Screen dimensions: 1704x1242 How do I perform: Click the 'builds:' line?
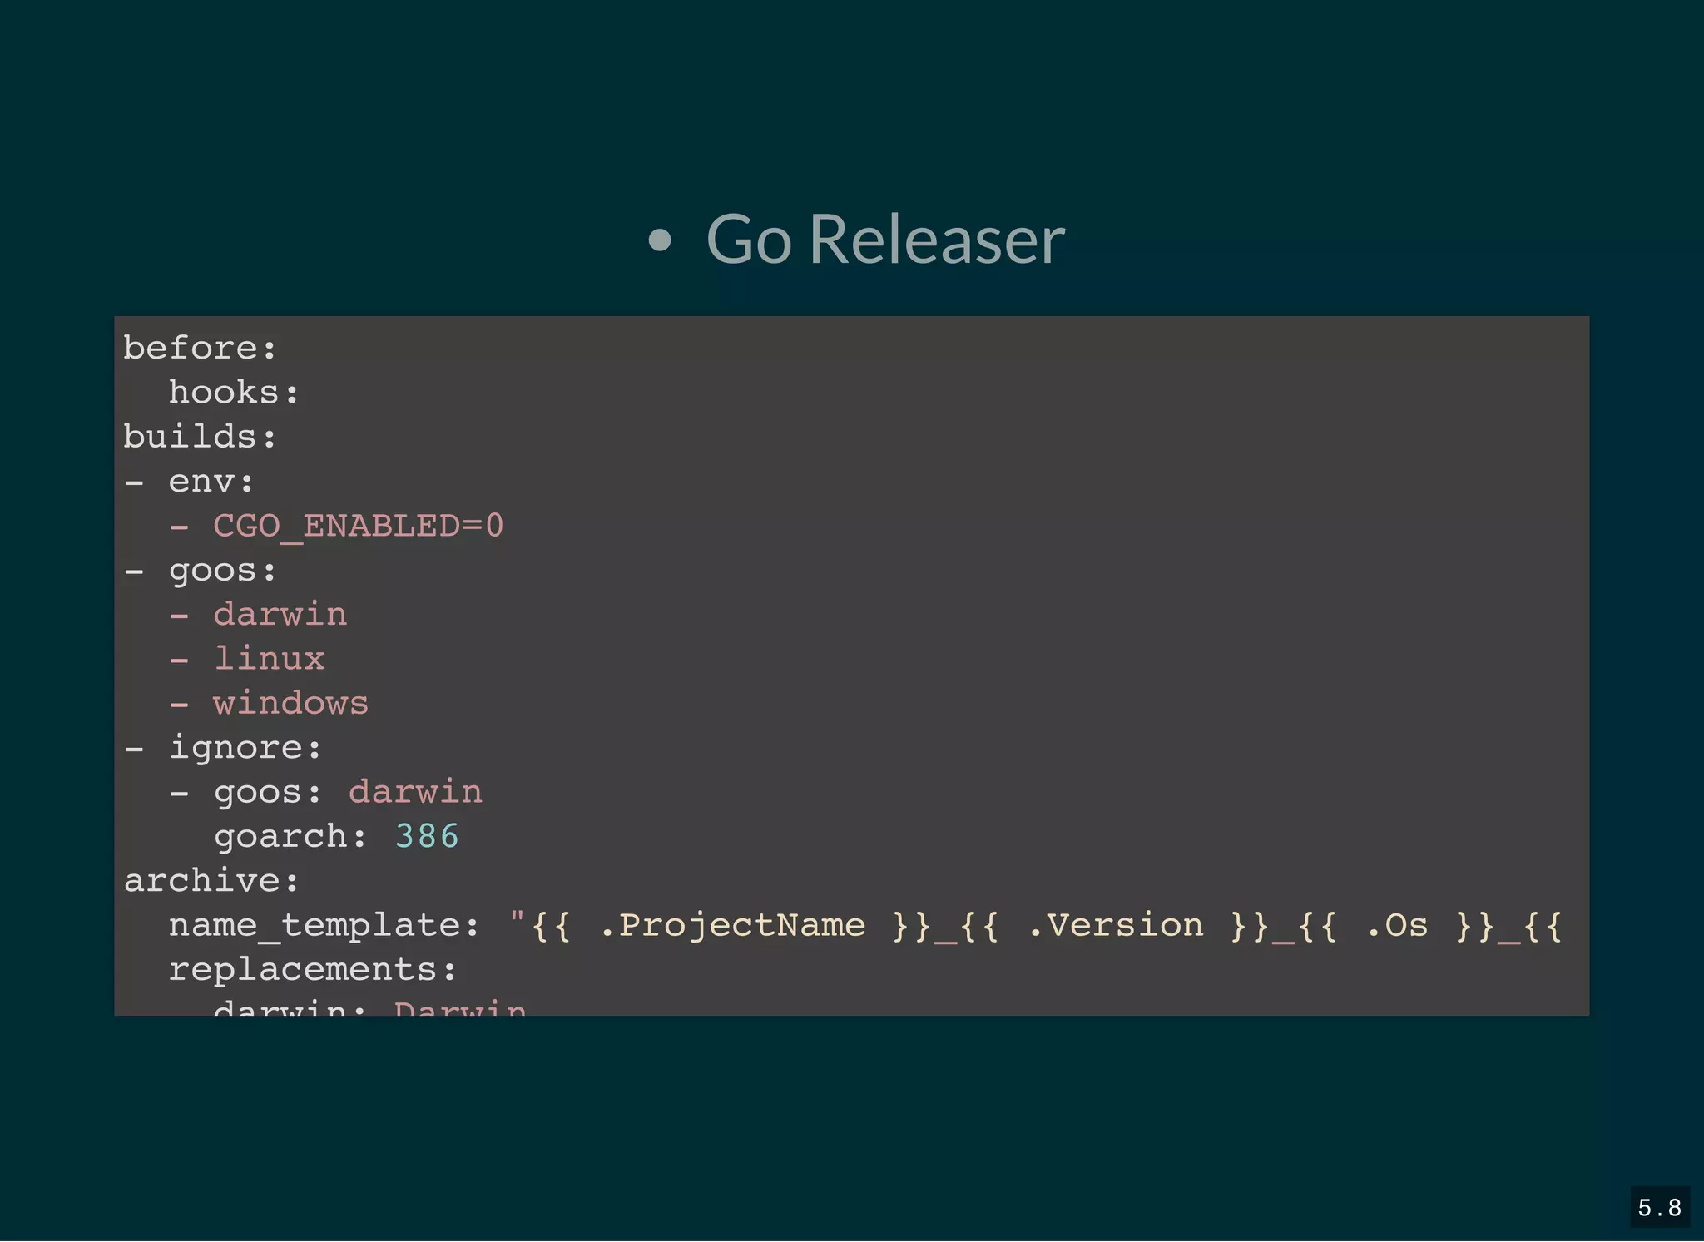[200, 436]
